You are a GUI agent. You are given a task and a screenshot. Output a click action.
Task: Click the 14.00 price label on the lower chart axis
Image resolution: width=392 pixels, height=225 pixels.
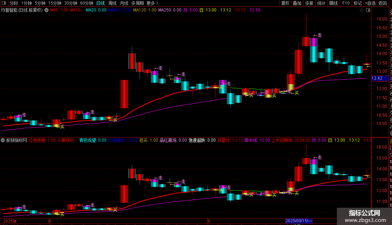coord(382,169)
